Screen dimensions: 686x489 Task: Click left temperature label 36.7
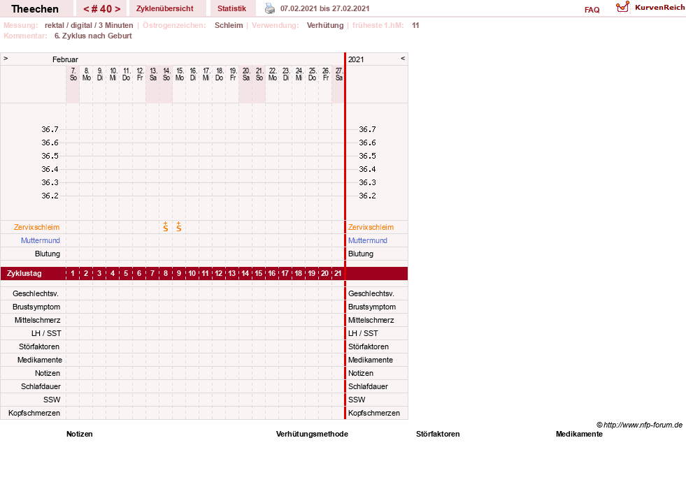50,129
